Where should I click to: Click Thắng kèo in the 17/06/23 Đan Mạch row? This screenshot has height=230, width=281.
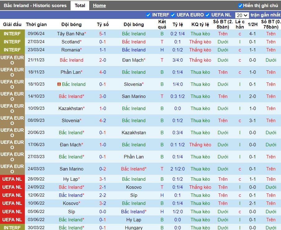point(200,144)
